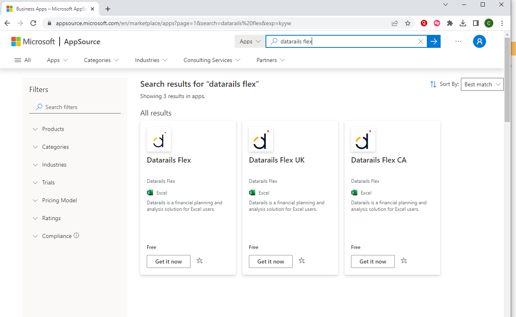Clear the search box with the X icon
516x317 pixels.
tap(420, 41)
